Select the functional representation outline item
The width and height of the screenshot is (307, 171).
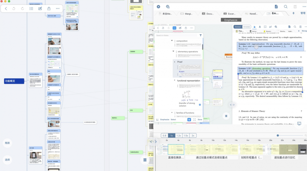(188, 80)
